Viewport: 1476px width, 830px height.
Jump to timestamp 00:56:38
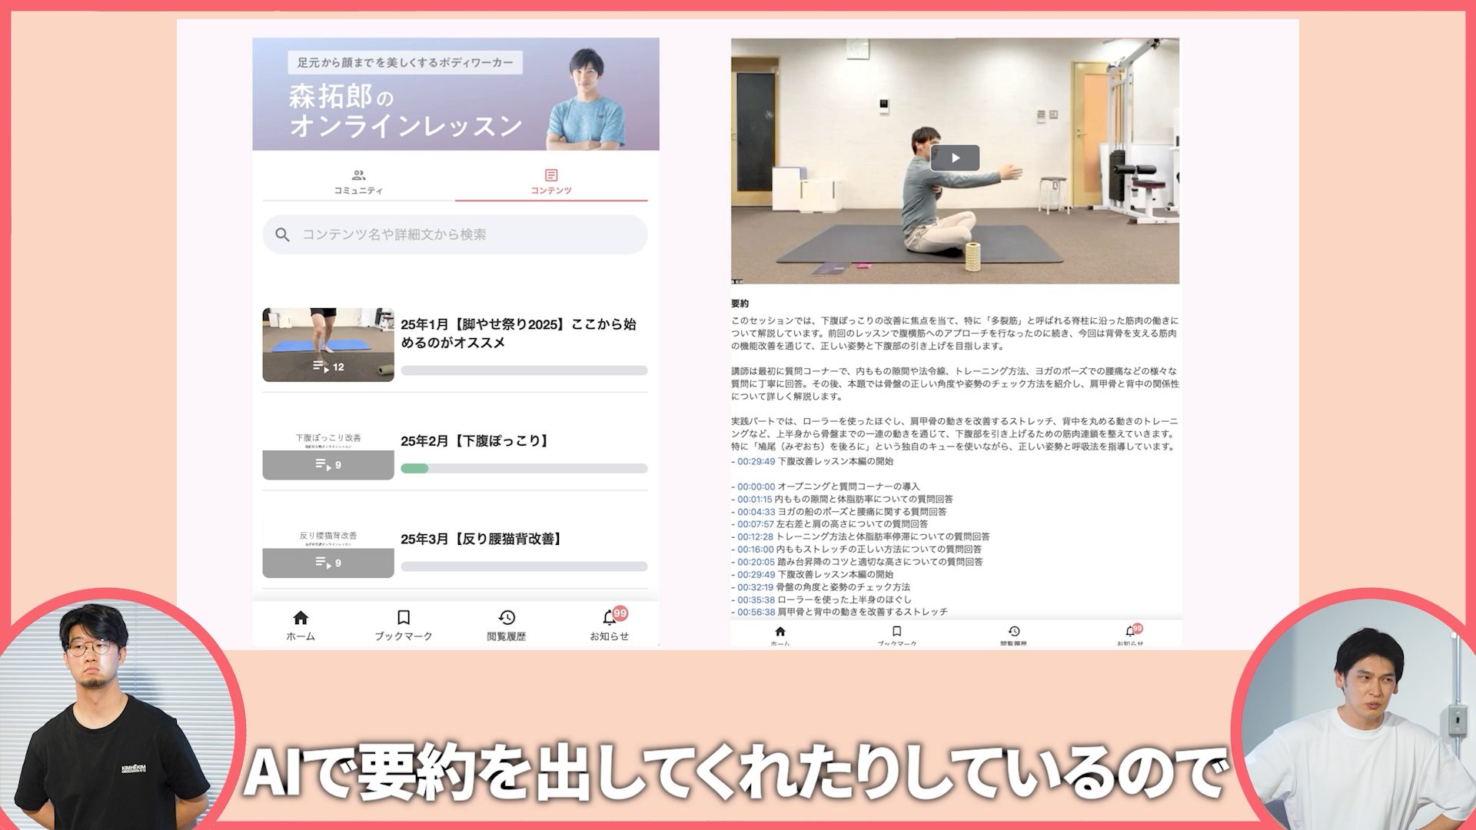756,613
